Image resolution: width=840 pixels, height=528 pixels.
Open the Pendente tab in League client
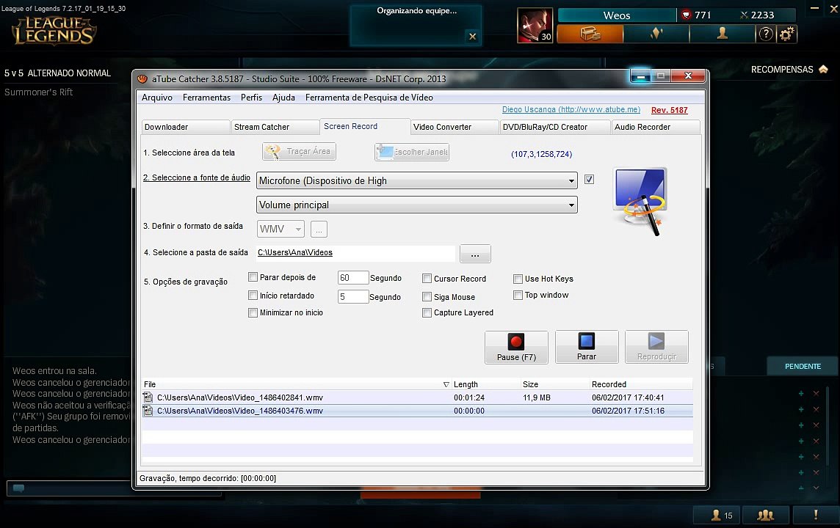coord(803,367)
